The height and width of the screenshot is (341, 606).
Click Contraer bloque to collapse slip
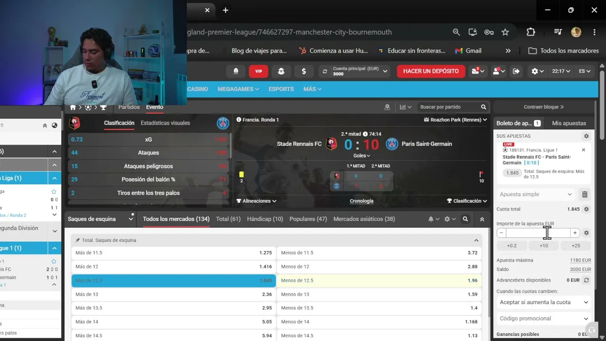pos(544,107)
